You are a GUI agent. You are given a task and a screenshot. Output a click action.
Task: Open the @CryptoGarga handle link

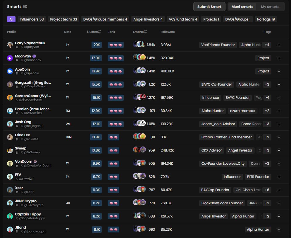tap(35, 86)
